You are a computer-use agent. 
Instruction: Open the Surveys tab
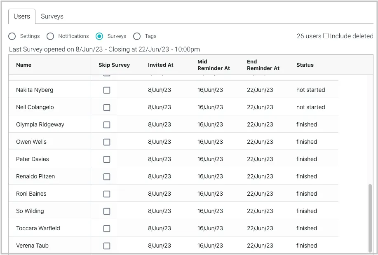[52, 16]
